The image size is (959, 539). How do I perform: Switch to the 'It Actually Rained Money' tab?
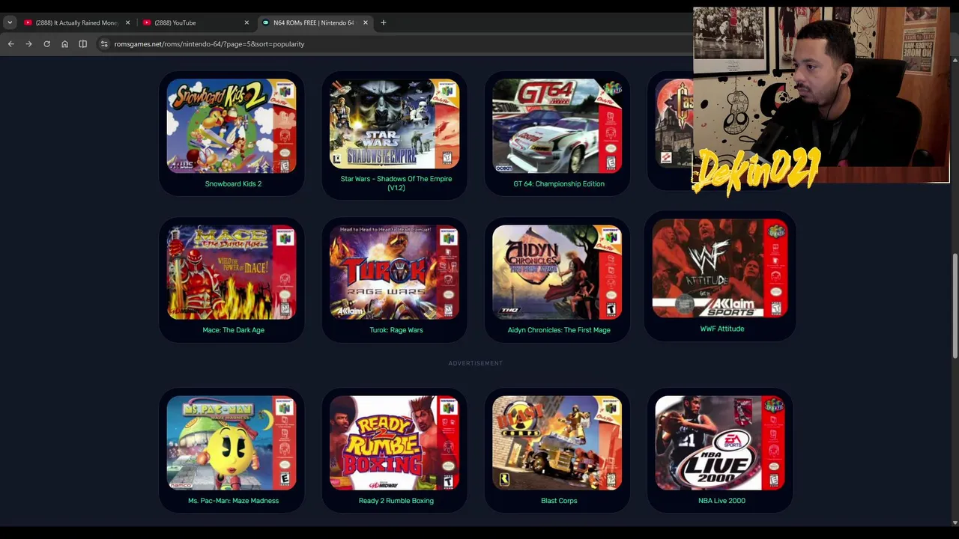[77, 22]
